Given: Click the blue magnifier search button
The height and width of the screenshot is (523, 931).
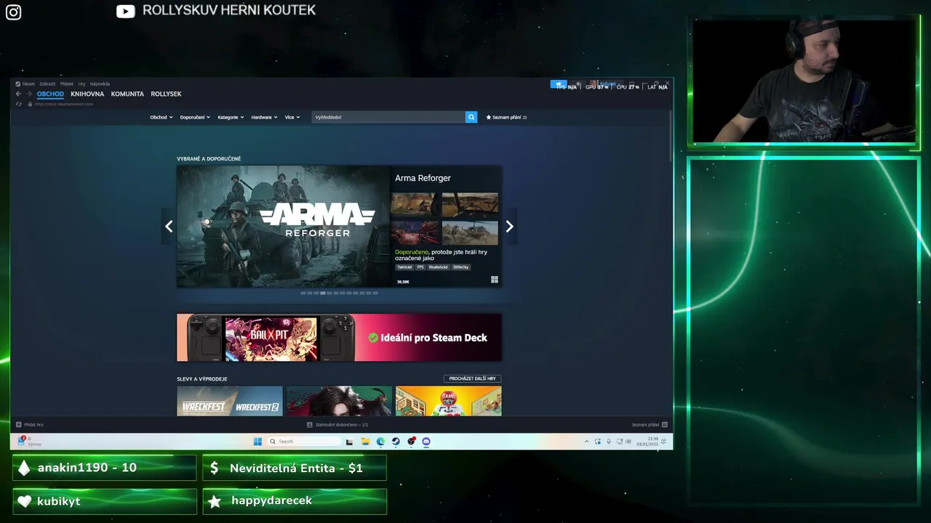Looking at the screenshot, I should [x=471, y=117].
